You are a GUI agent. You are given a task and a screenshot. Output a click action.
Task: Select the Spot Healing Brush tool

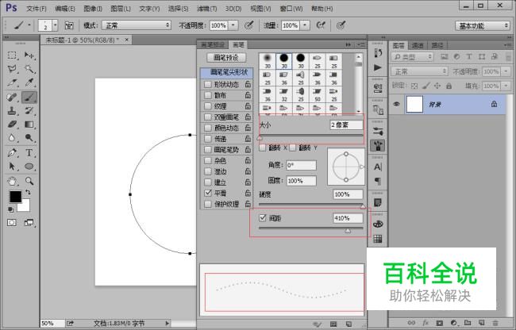12,98
